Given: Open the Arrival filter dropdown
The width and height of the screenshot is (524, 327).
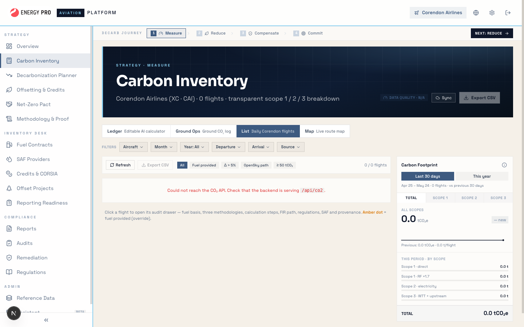Looking at the screenshot, I should (261, 147).
